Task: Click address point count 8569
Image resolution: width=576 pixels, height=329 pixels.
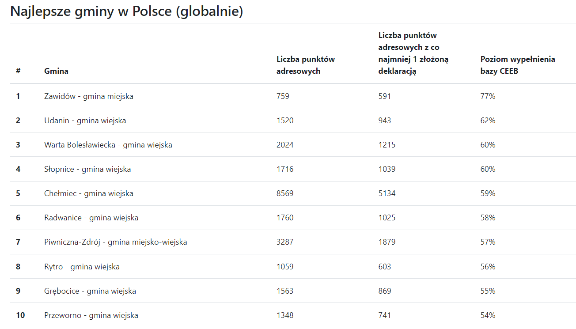Action: click(285, 193)
